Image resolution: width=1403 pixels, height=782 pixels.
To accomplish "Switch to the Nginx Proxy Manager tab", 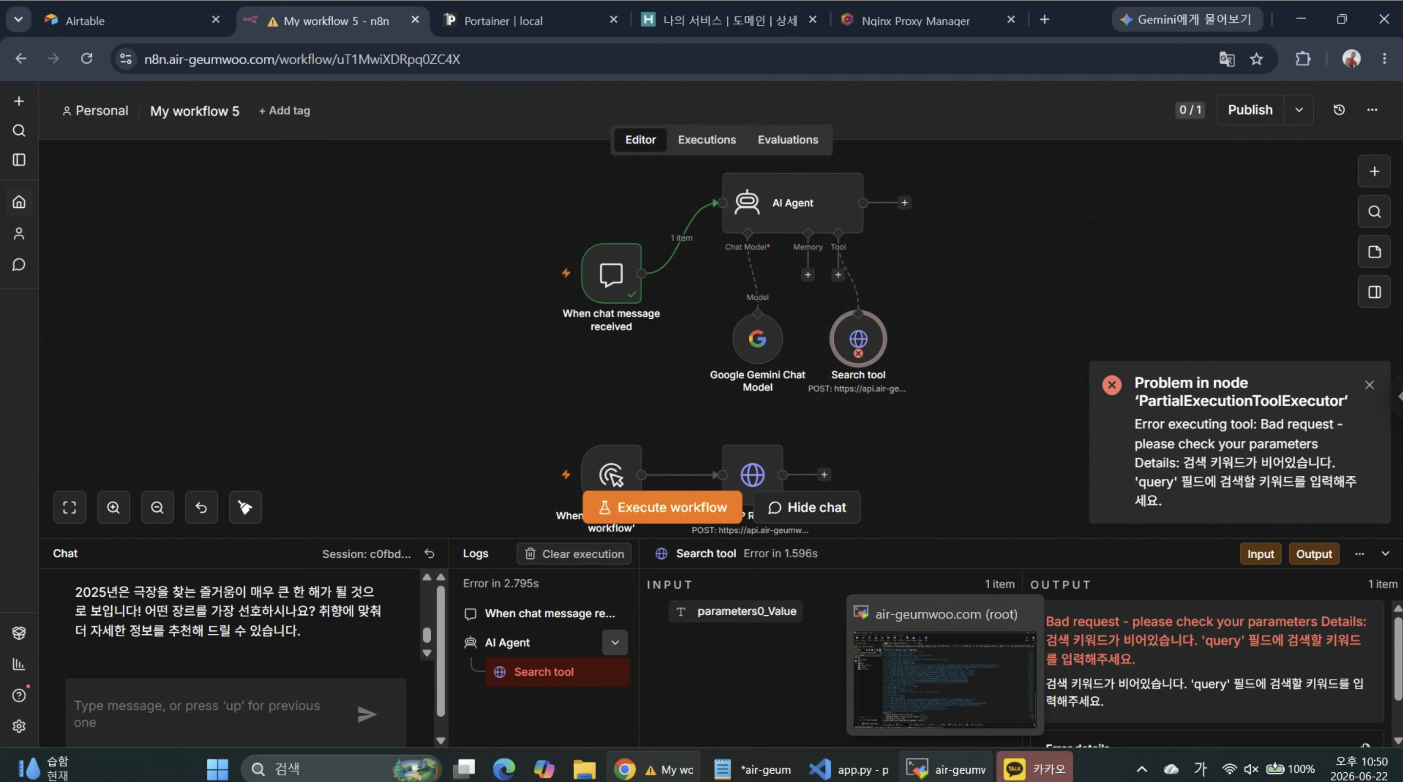I will [926, 20].
